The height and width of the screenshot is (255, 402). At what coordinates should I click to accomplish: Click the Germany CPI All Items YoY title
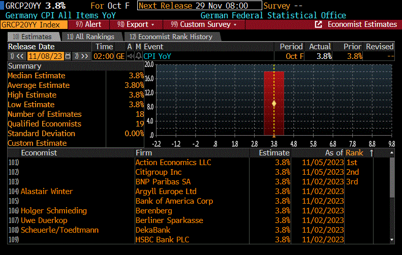pyautogui.click(x=60, y=15)
